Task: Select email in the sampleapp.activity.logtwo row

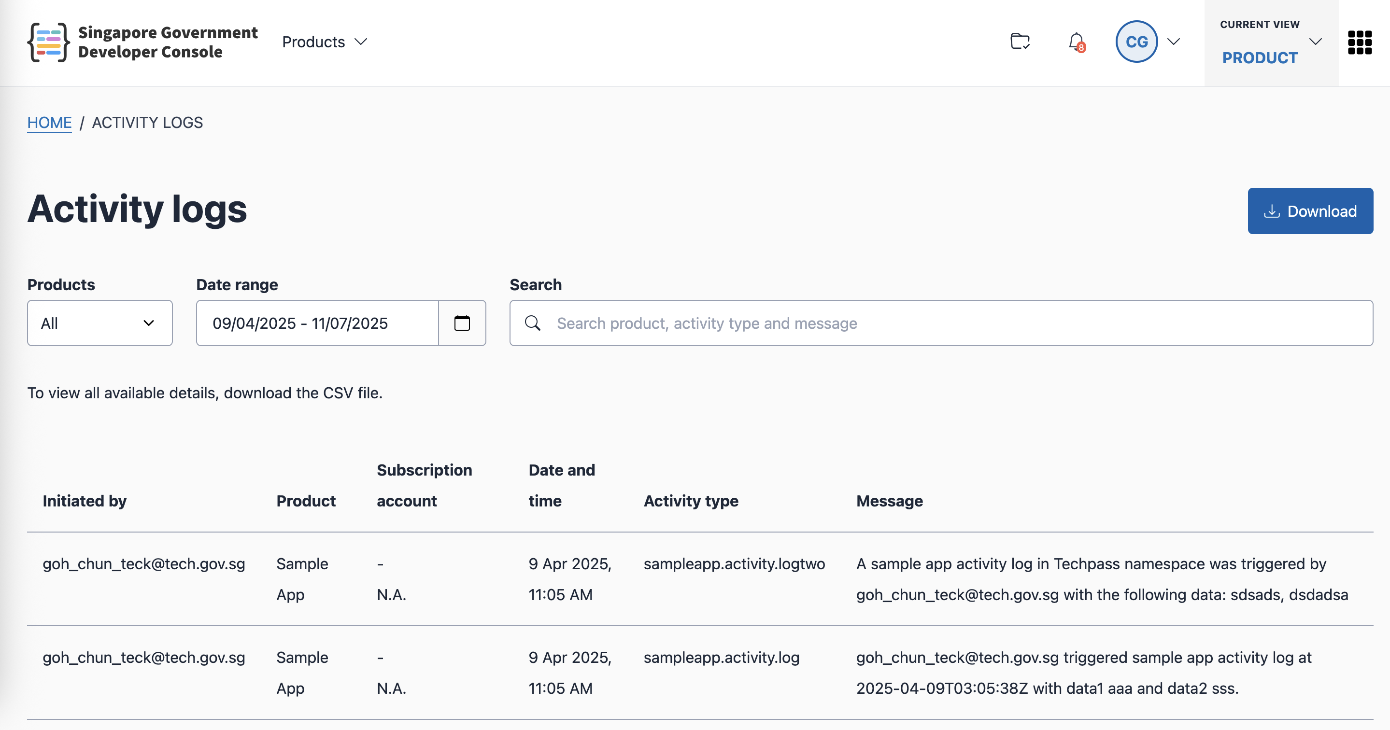Action: [x=143, y=564]
